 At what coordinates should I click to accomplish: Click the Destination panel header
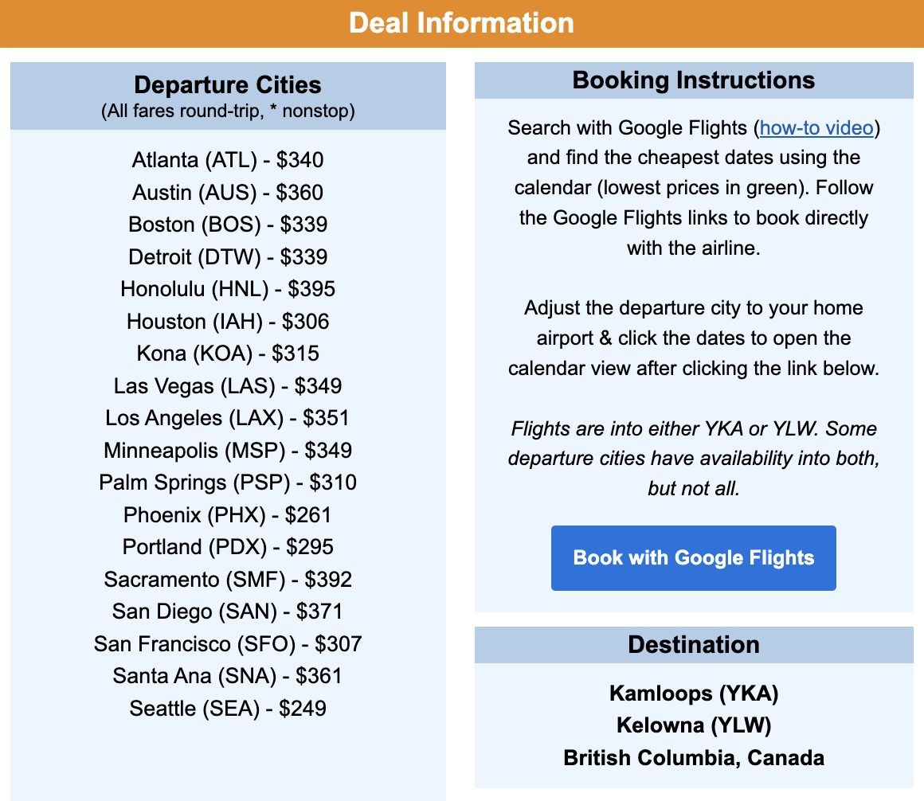(x=692, y=644)
